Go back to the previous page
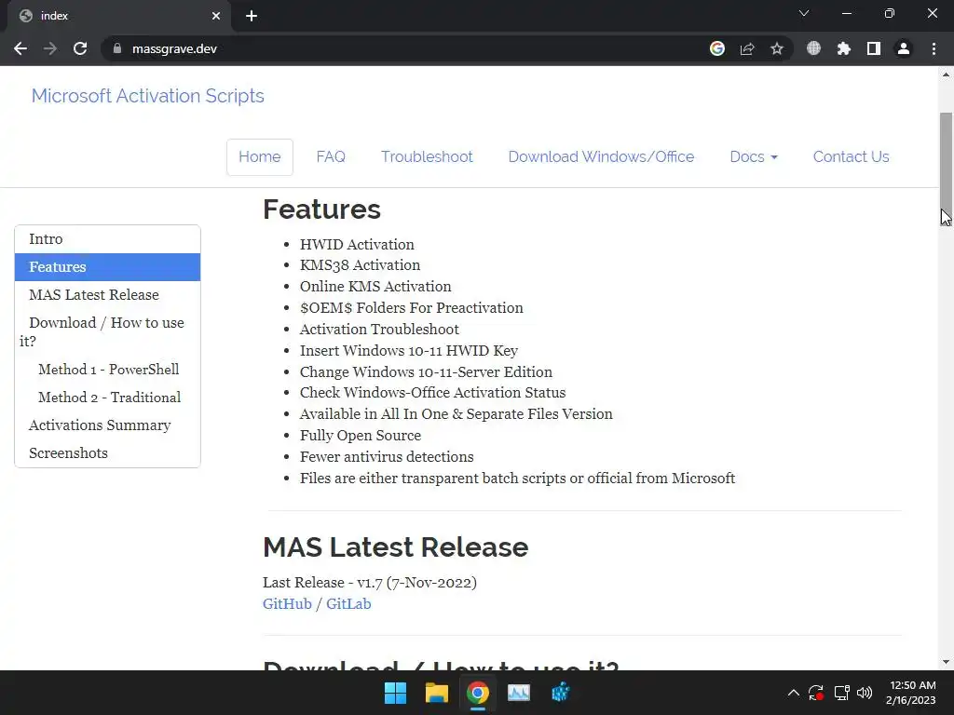Image resolution: width=954 pixels, height=715 pixels. pyautogui.click(x=20, y=48)
